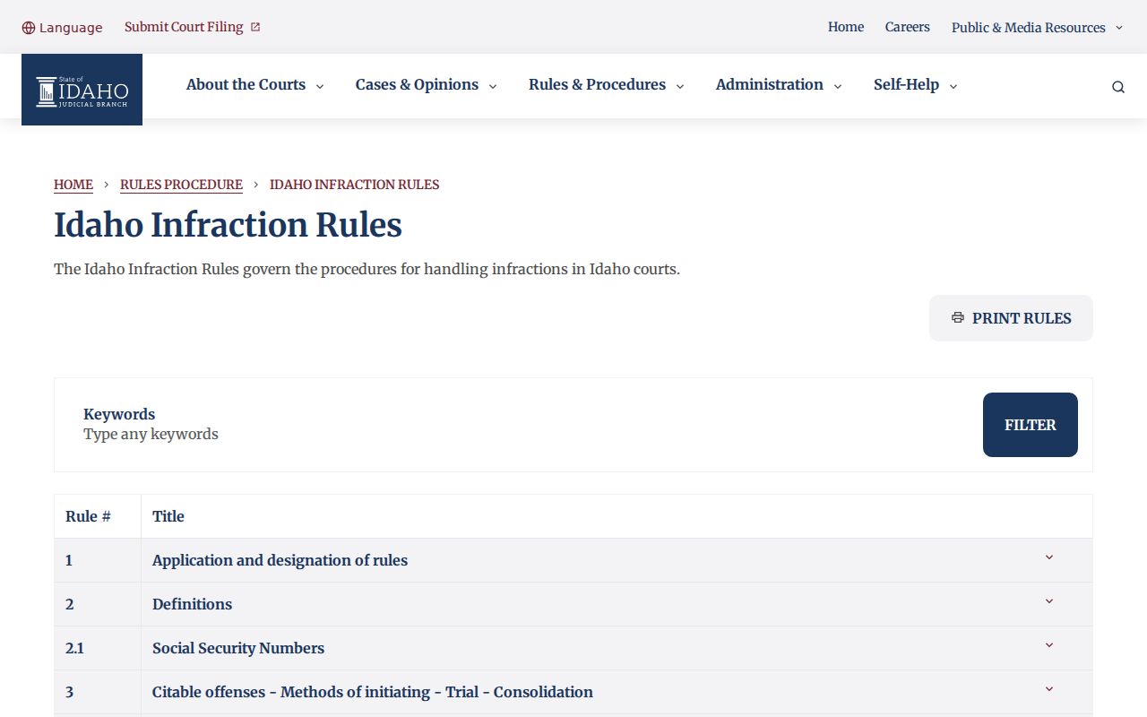The image size is (1147, 717).
Task: Click the PRINT RULES button
Action: click(x=1011, y=318)
